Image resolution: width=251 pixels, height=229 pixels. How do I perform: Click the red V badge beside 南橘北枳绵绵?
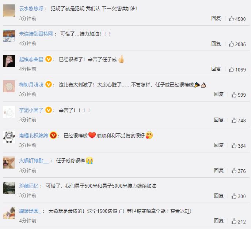point(53,135)
